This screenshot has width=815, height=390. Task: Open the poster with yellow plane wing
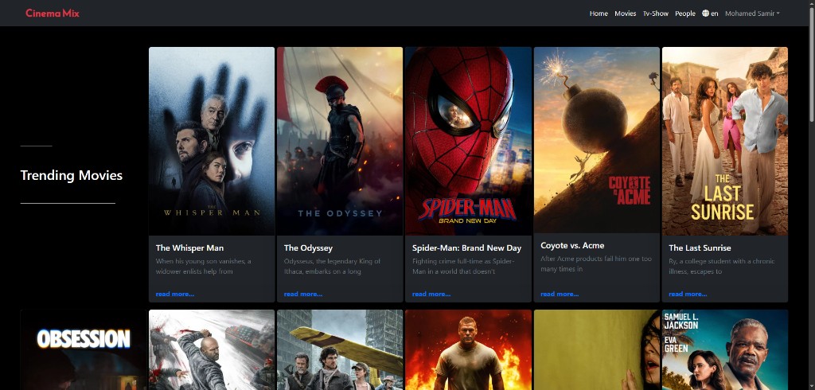pos(340,350)
